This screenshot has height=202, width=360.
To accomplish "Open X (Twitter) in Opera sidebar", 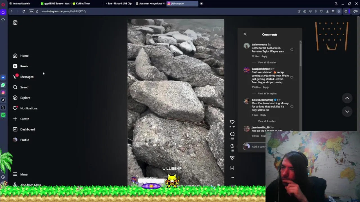I will (x=3, y=107).
